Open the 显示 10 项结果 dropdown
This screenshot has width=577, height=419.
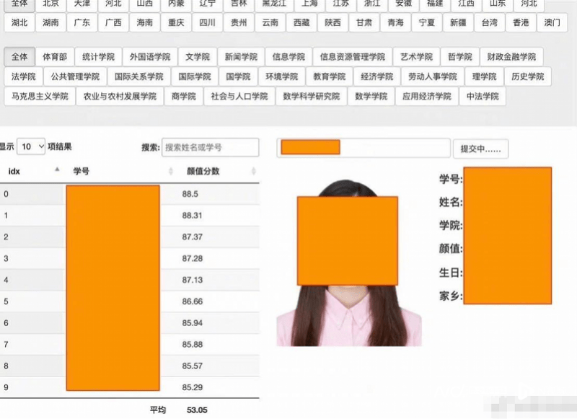coord(31,147)
